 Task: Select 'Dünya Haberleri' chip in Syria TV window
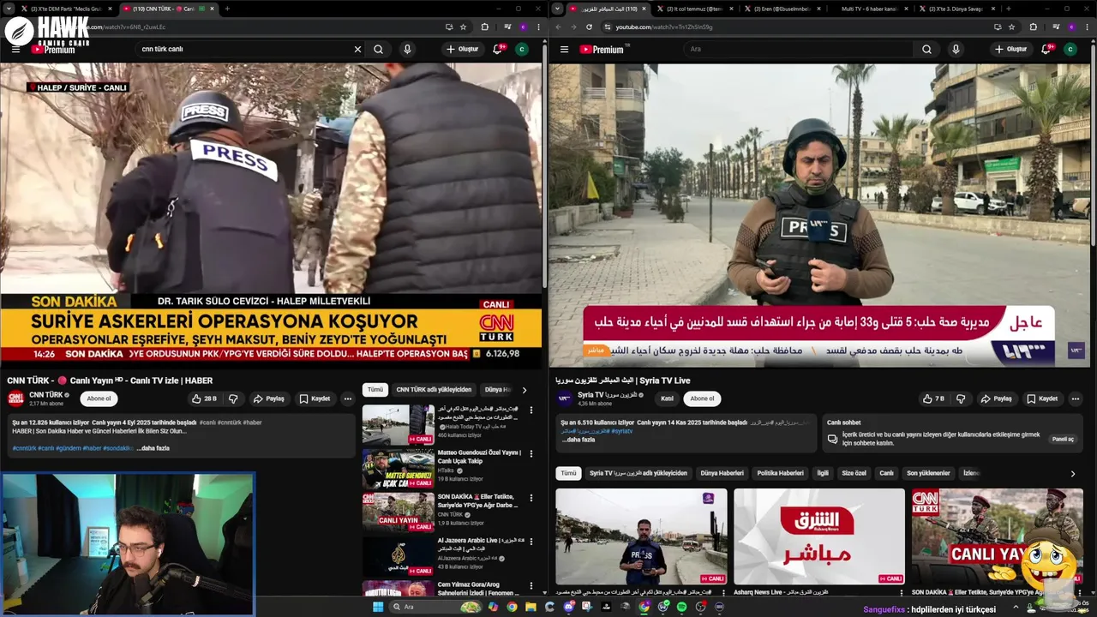coord(722,473)
